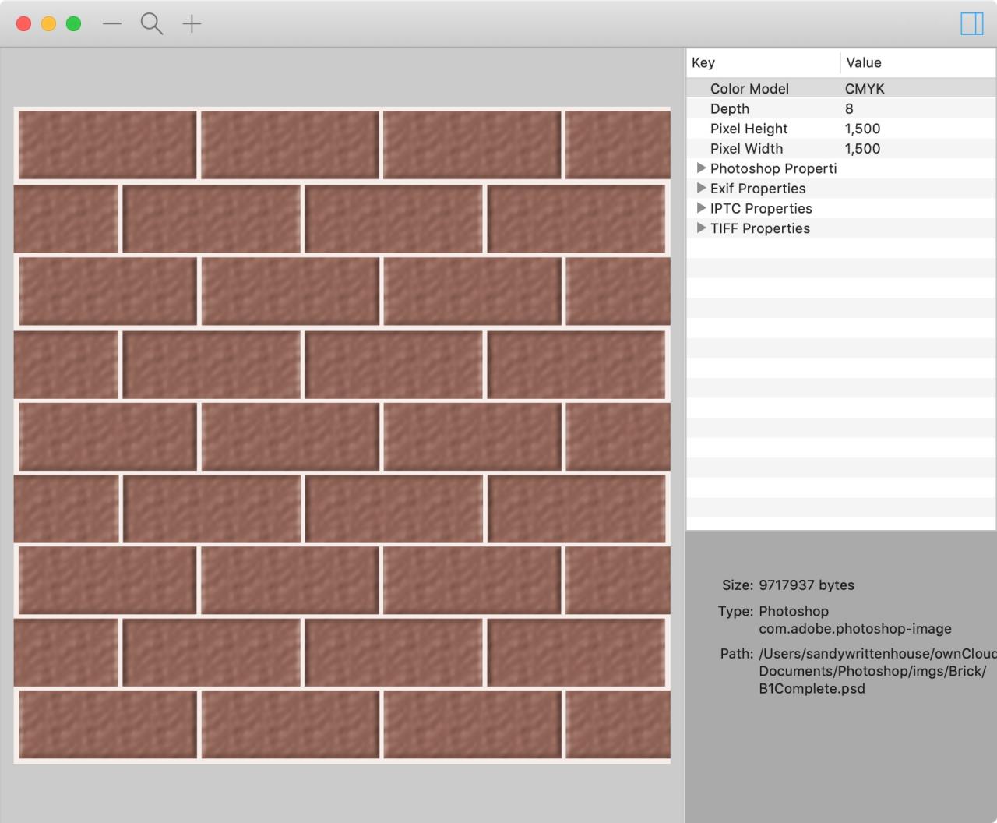Maximize the window with green button
Screen dimensions: 997x823
coord(73,23)
